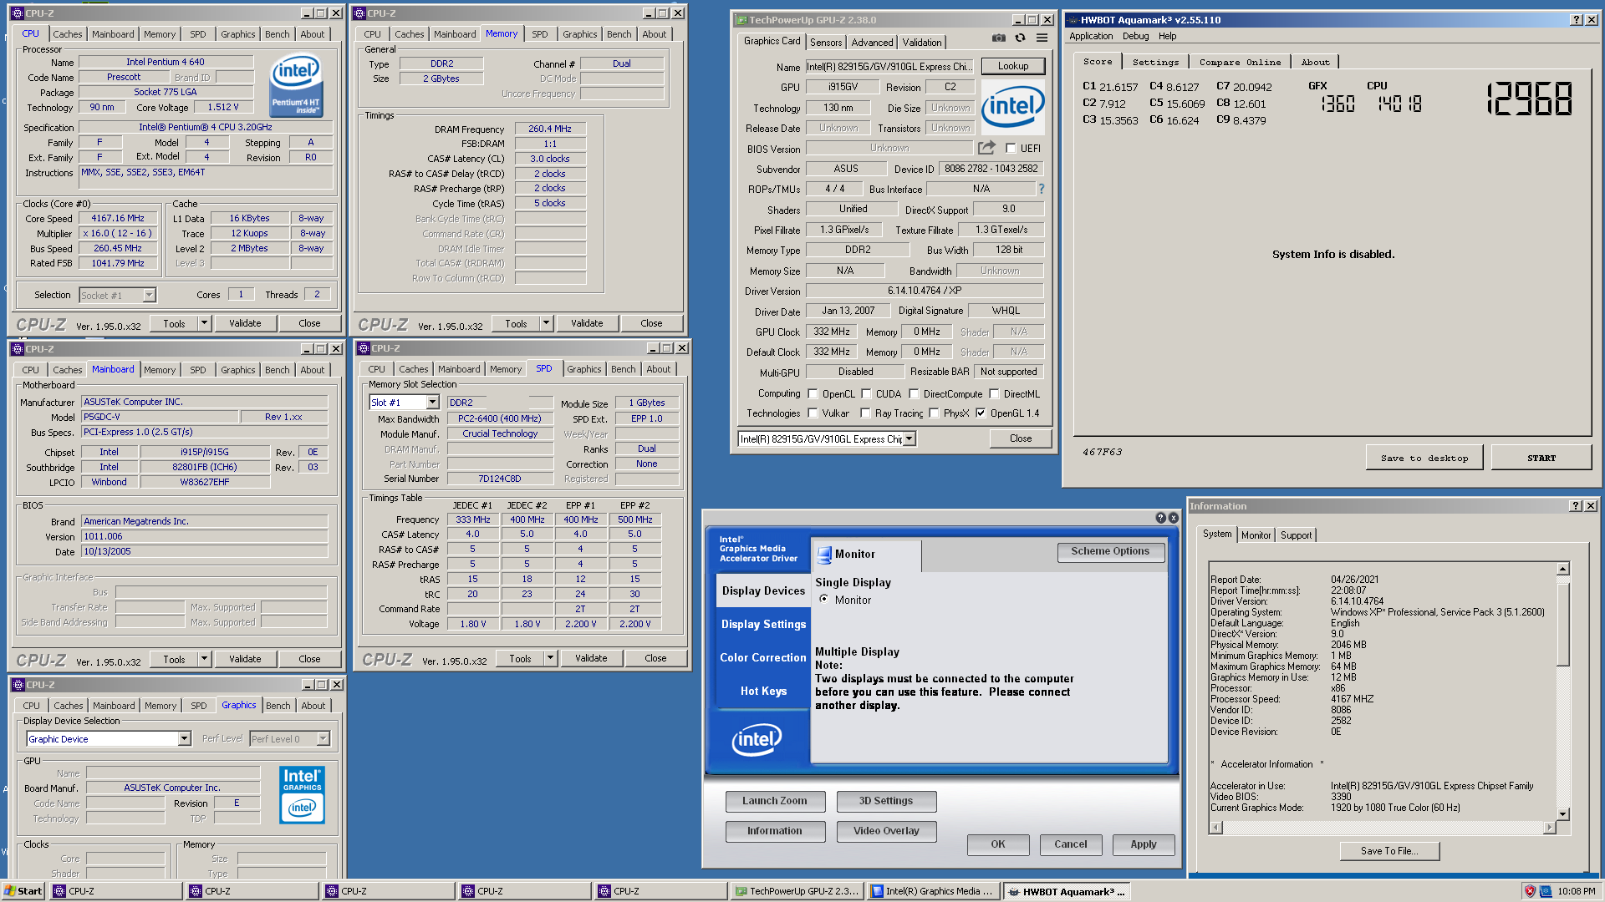Open the security shield tray icon
This screenshot has width=1605, height=902.
tap(1530, 891)
